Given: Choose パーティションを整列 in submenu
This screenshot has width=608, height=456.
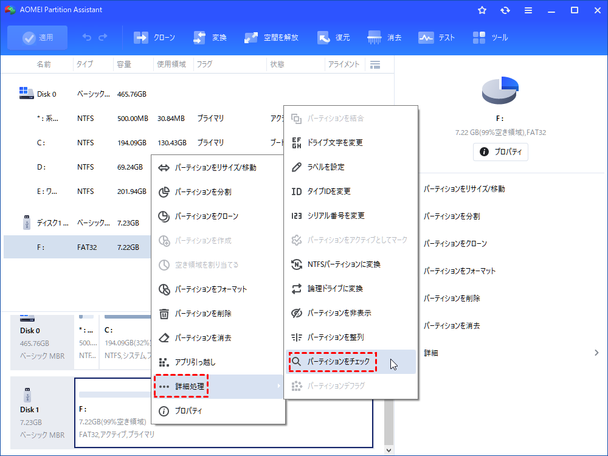Looking at the screenshot, I should pos(351,337).
